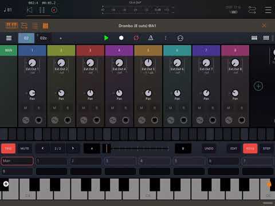275x206 pixels.
Task: Start Drambo playback with the green play button
Action: [106, 38]
